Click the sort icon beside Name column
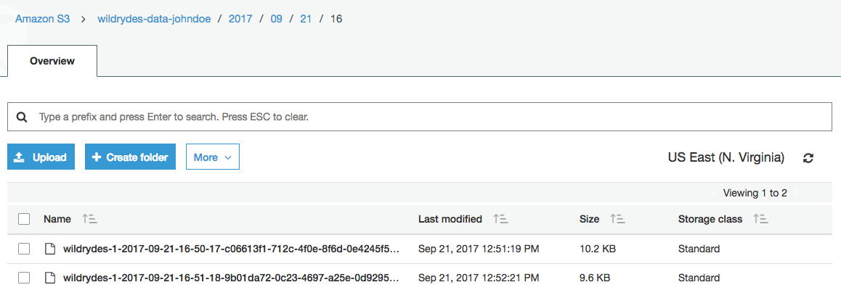This screenshot has width=841, height=298. [x=89, y=219]
